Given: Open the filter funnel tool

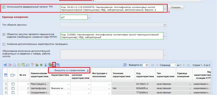Looking at the screenshot, I should point(32,65).
